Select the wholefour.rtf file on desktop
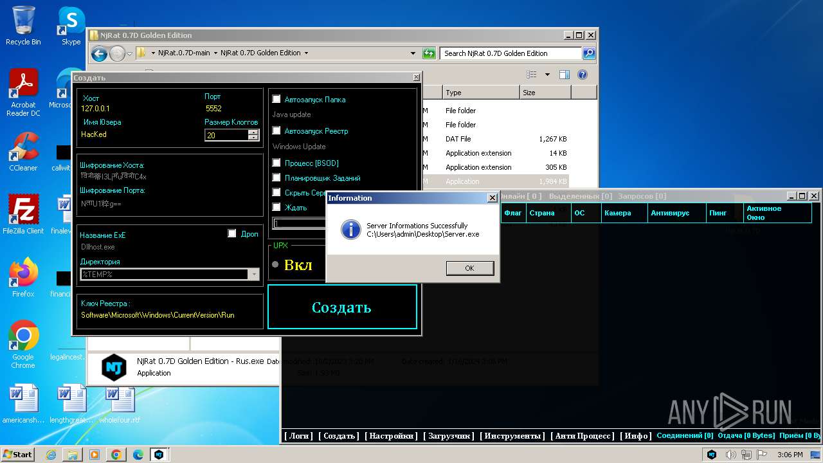Viewport: 823px width, 463px height. coord(120,404)
